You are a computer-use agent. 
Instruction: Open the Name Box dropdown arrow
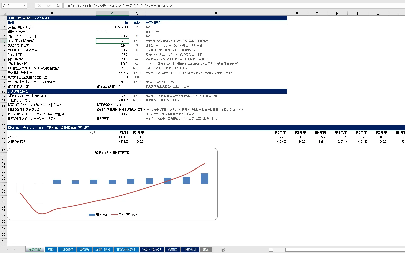tap(24, 6)
